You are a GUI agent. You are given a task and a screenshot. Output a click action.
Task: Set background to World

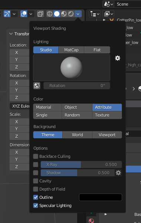[x=78, y=135]
